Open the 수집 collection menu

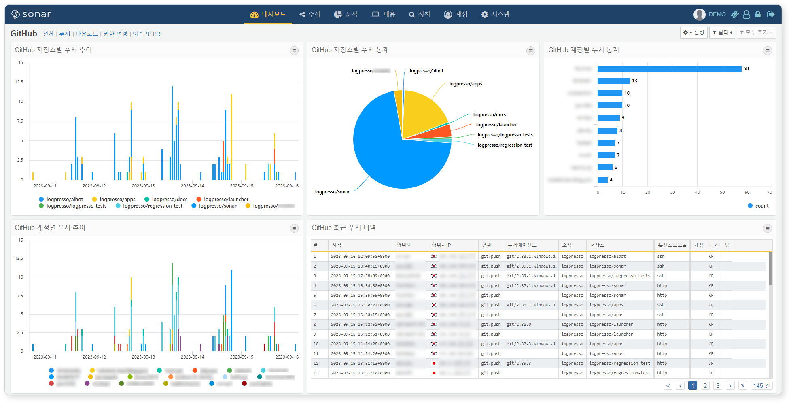coord(310,14)
